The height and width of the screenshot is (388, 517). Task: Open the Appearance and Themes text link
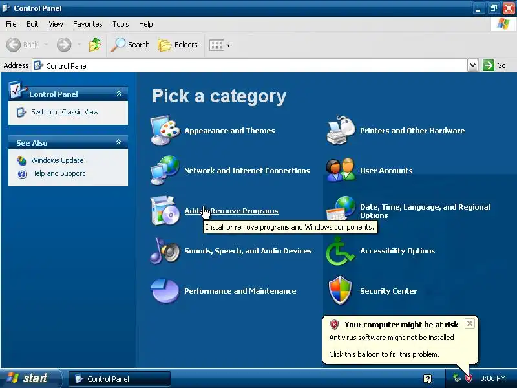(x=229, y=131)
